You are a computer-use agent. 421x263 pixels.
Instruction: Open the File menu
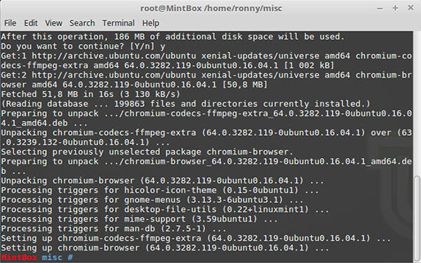coord(11,23)
